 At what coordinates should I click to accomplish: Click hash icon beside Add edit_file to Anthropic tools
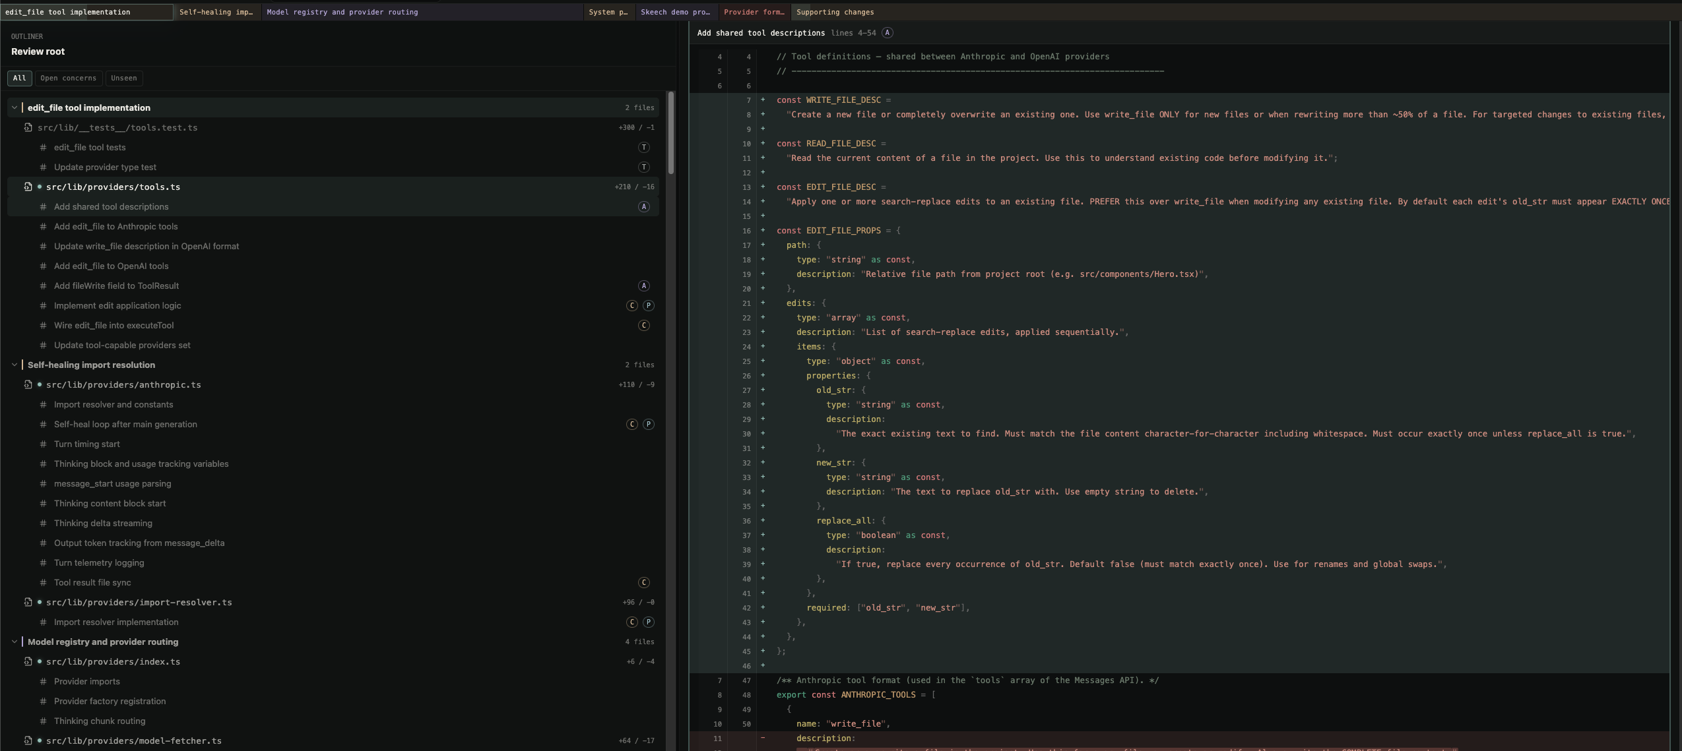click(x=43, y=226)
